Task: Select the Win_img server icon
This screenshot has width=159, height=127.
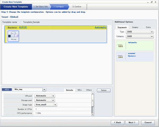Action: coord(13,36)
